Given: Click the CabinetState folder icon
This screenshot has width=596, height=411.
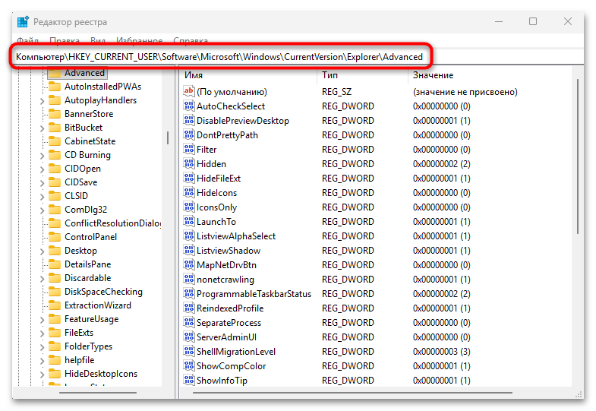Looking at the screenshot, I should 55,141.
